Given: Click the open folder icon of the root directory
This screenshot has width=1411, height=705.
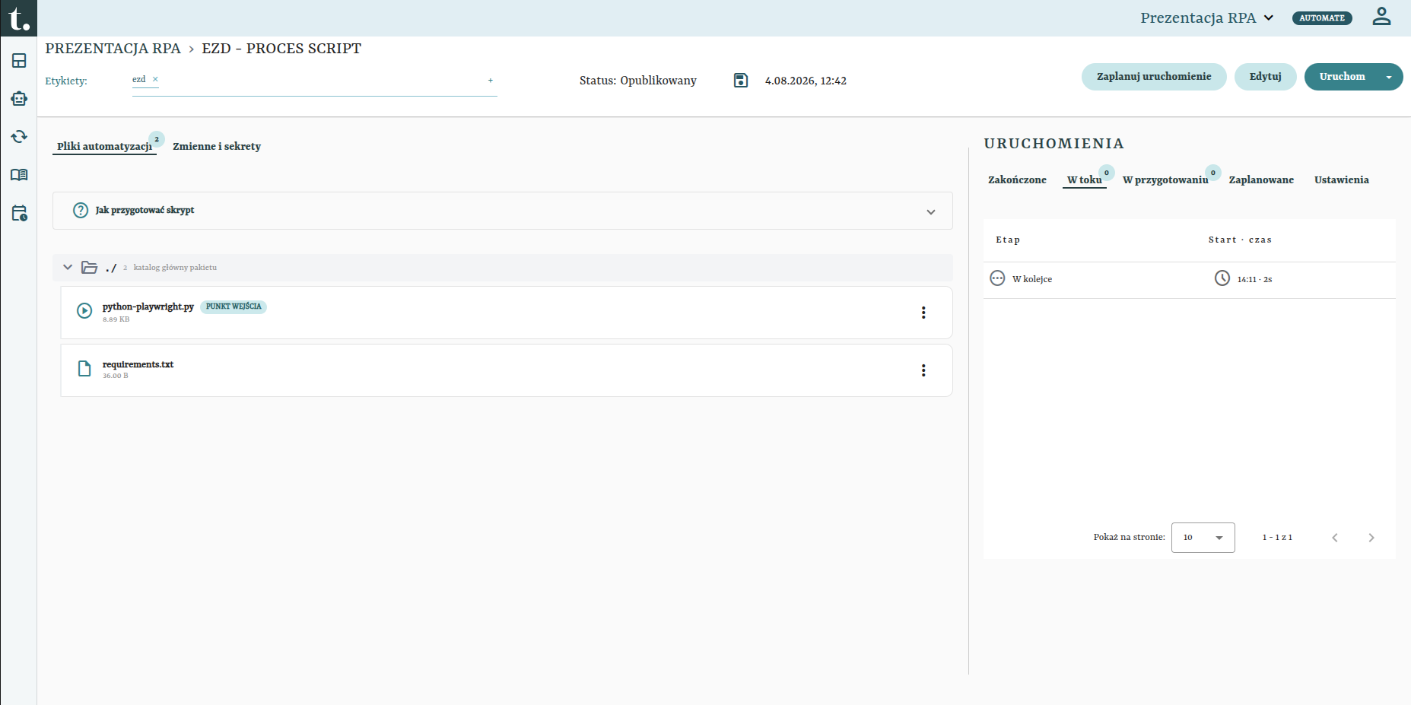Looking at the screenshot, I should (90, 268).
